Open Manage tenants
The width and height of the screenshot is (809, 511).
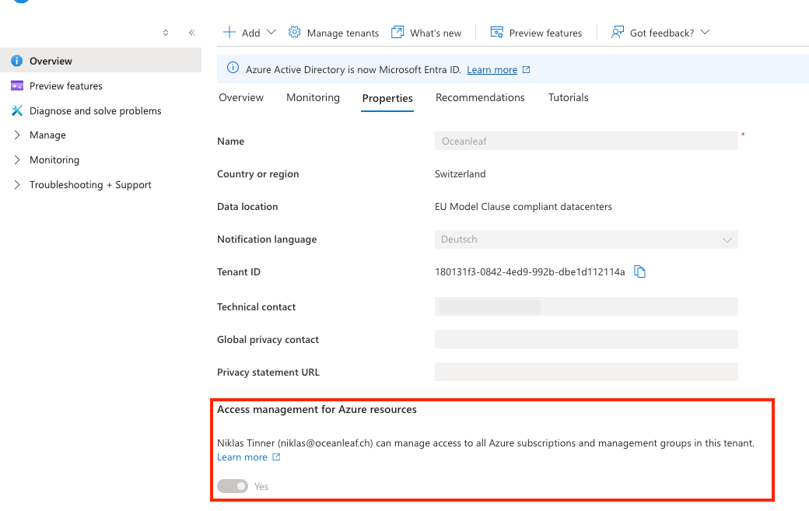click(x=342, y=33)
